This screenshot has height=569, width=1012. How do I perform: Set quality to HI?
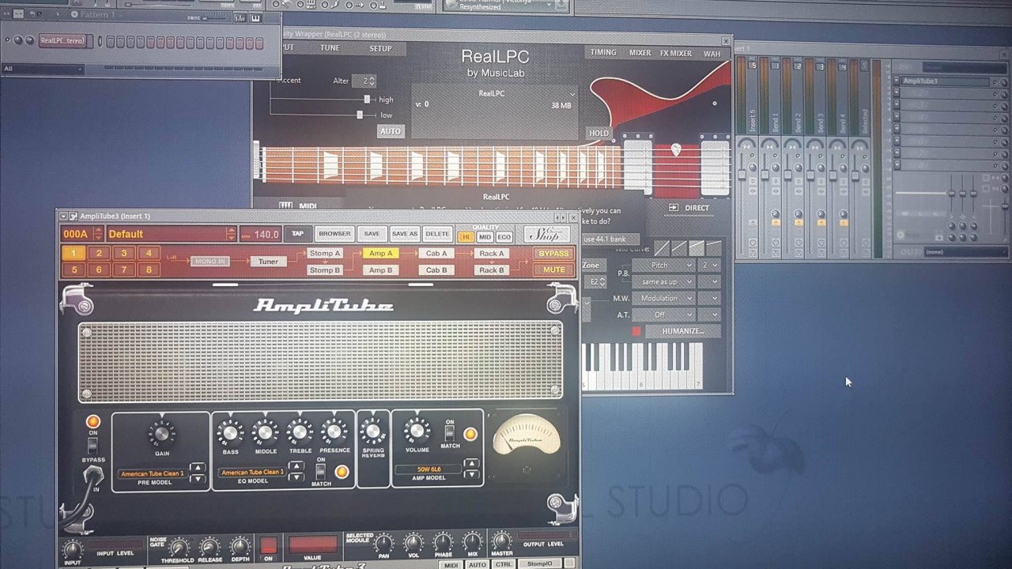(x=466, y=237)
